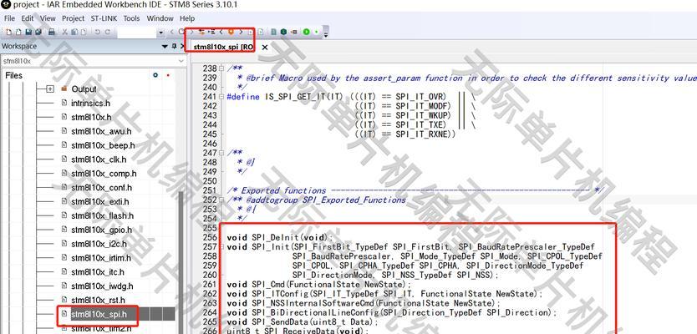
Task: Open the View menu
Action: [x=48, y=18]
